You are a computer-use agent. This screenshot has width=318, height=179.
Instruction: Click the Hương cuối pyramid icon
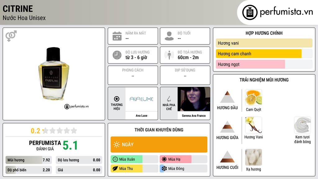pos(227,157)
